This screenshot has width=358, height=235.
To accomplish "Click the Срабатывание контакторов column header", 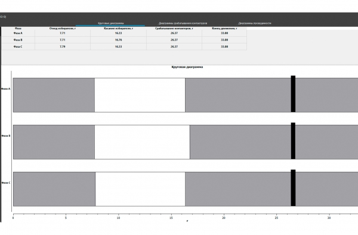I will tap(174, 29).
